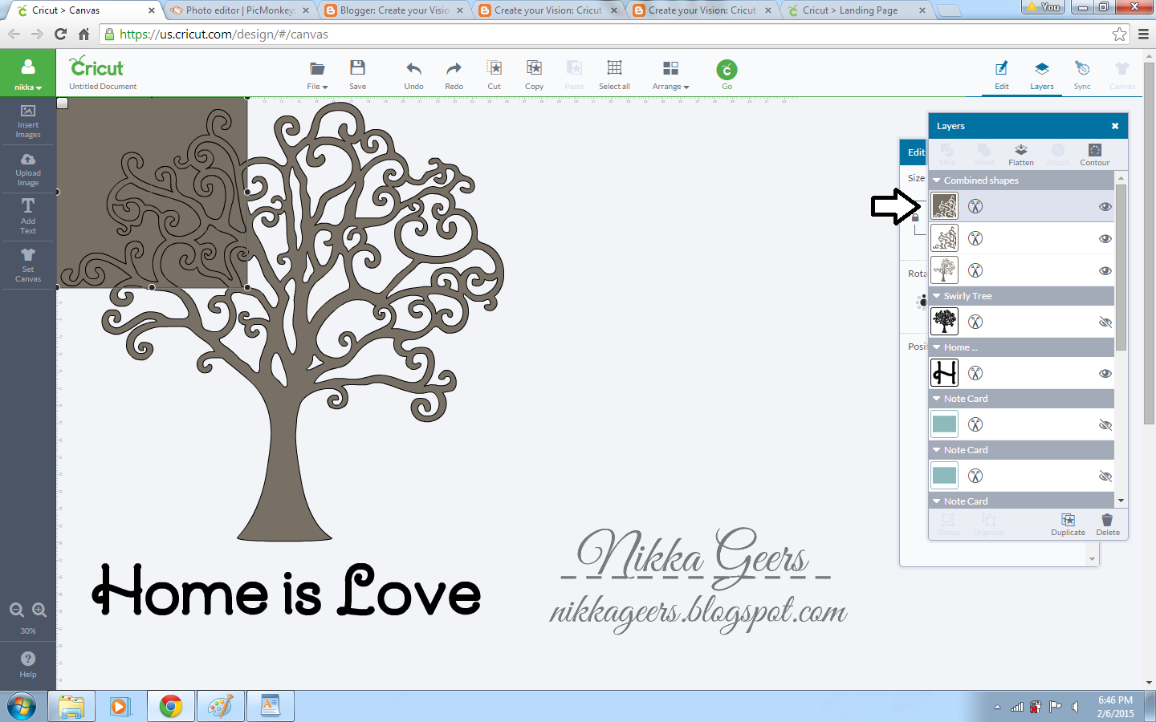Click the Flatten tool in the Layers panel

[x=1021, y=154]
